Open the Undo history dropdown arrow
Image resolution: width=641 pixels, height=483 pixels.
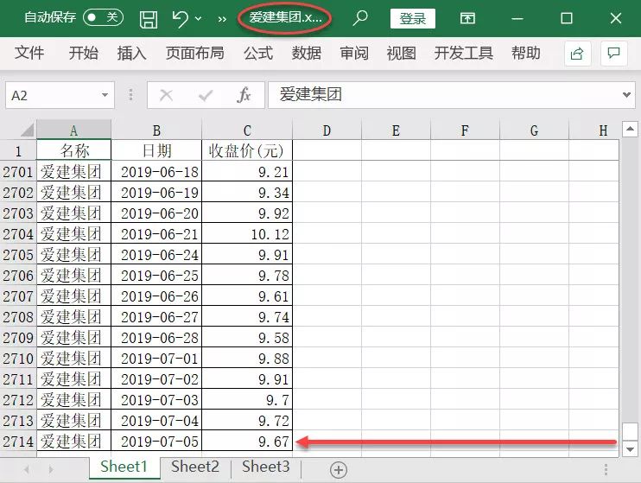pyautogui.click(x=199, y=19)
